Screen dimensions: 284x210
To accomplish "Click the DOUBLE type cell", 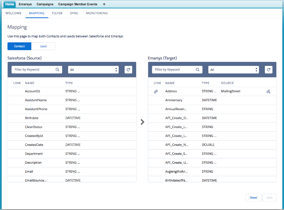I will coord(208,145).
